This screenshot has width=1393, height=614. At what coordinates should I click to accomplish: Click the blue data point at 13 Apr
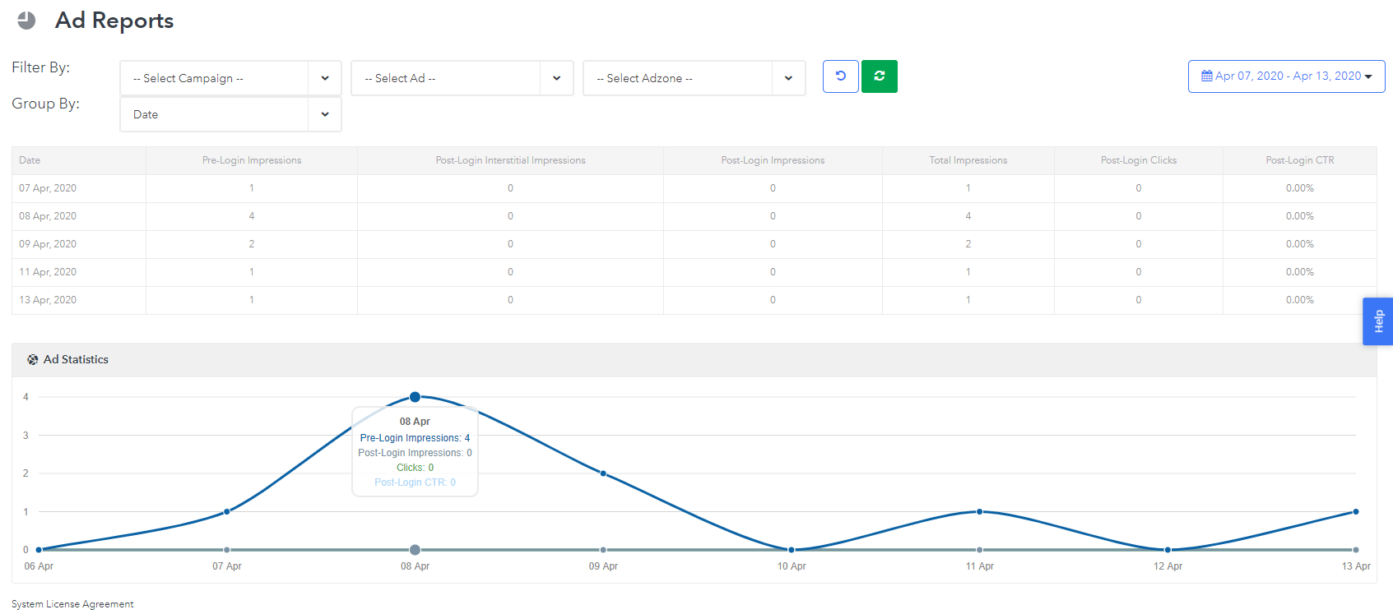pos(1356,511)
